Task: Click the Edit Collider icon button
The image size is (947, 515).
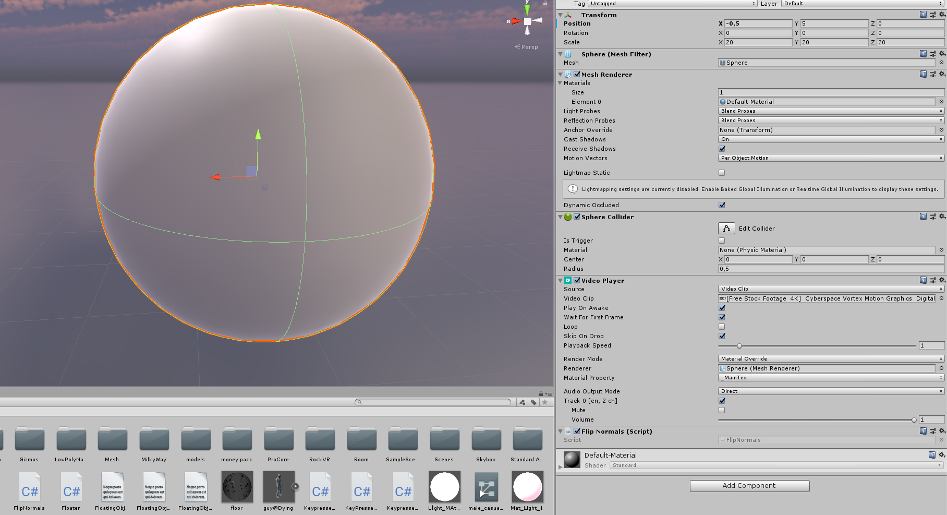Action: (726, 229)
